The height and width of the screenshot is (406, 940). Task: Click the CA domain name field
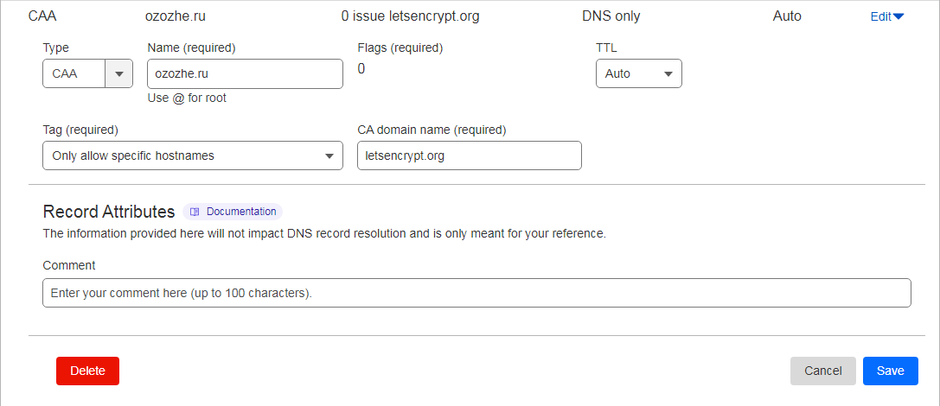469,156
